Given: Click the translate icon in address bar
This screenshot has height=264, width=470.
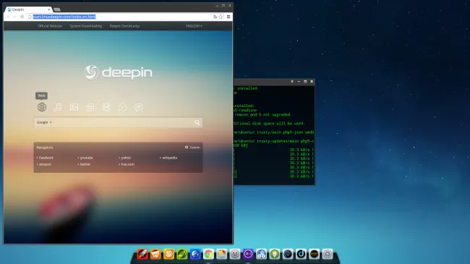Looking at the screenshot, I should coord(215,17).
